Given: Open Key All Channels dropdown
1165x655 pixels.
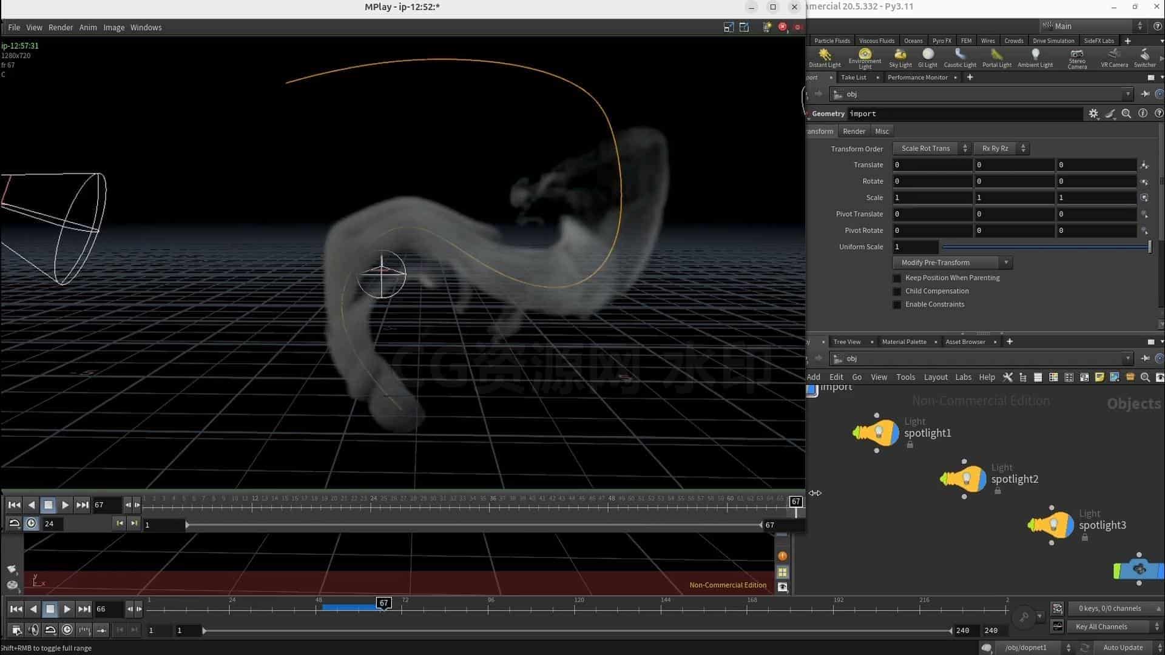Looking at the screenshot, I should (x=1114, y=626).
